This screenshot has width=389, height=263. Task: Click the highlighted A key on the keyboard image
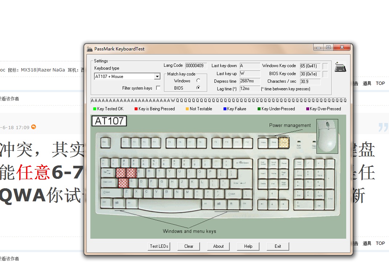pyautogui.click(x=123, y=183)
